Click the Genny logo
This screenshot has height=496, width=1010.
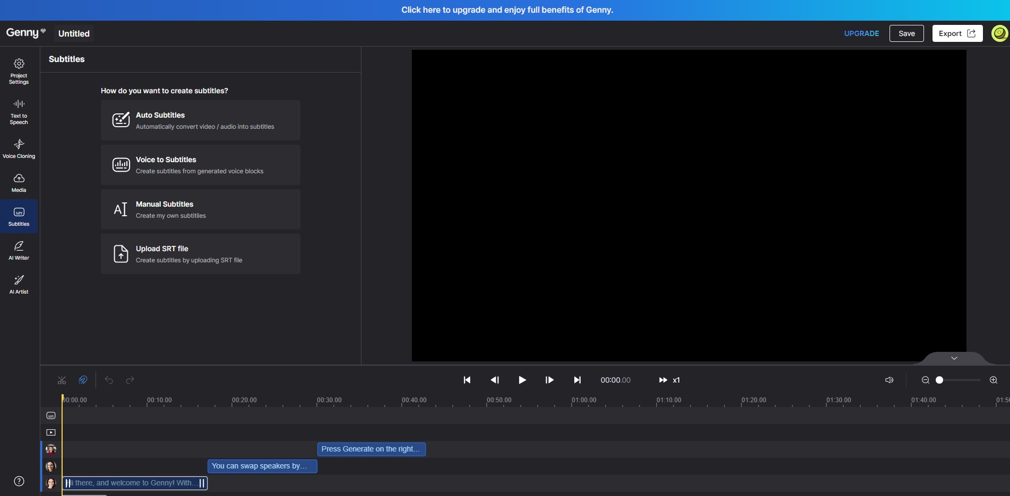26,33
